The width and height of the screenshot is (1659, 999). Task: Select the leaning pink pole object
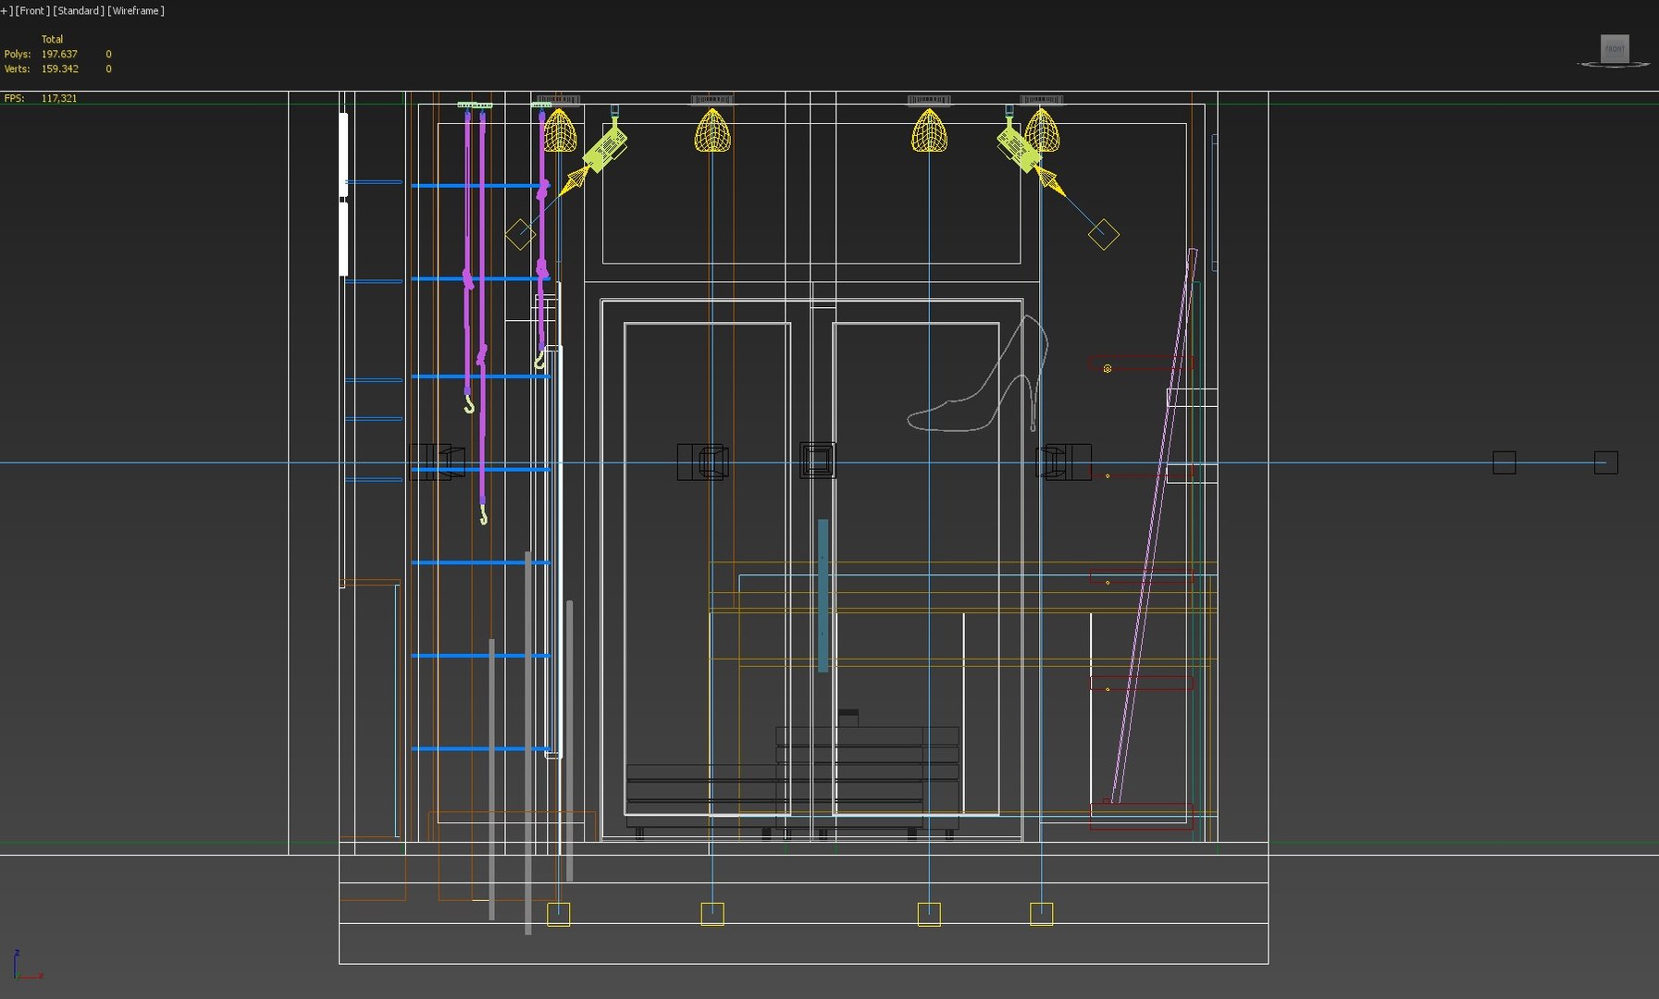pyautogui.click(x=1154, y=524)
